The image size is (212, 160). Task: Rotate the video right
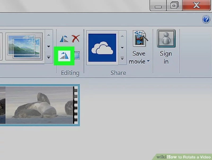pyautogui.click(x=64, y=56)
